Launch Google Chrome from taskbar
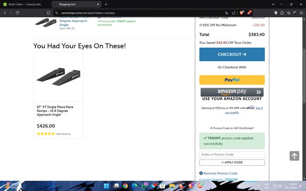 (x=125, y=186)
